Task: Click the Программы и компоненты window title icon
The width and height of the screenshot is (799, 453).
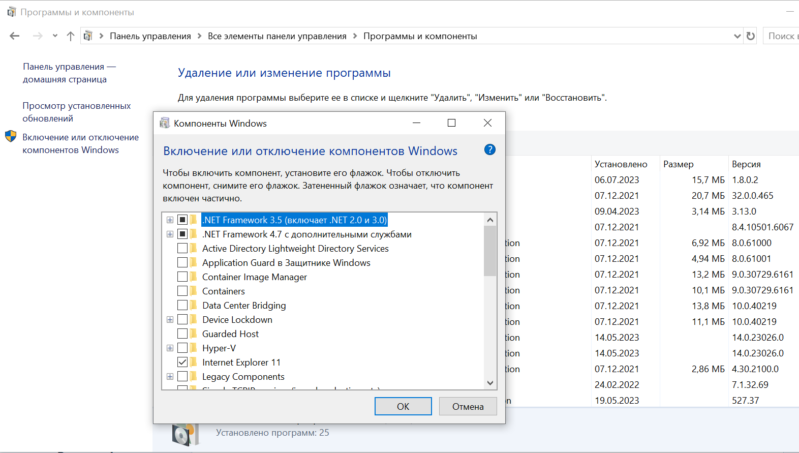Action: tap(12, 12)
